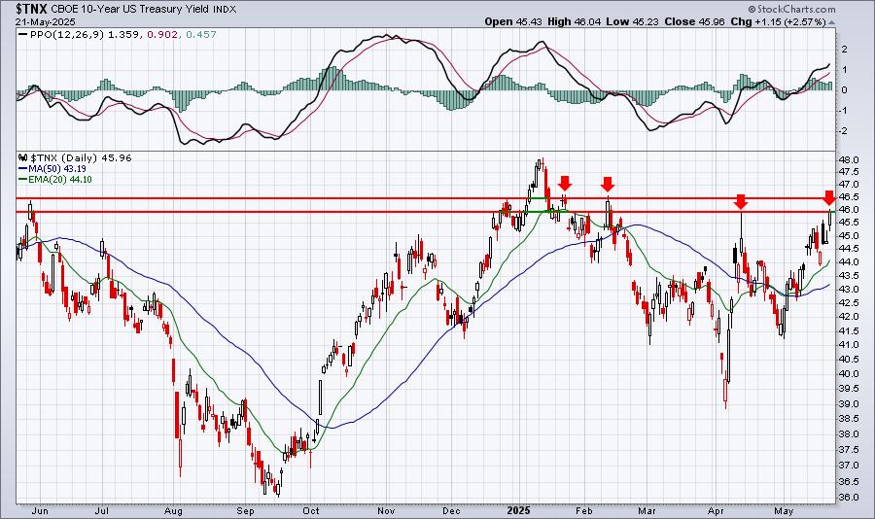Select the Oct label on the time axis
The height and width of the screenshot is (519, 875).
click(x=311, y=510)
